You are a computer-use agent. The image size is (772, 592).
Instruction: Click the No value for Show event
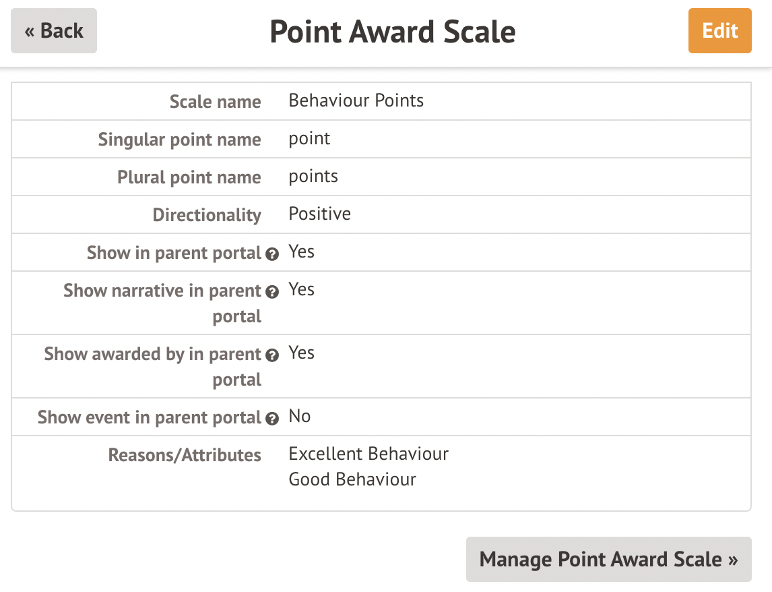click(x=299, y=417)
